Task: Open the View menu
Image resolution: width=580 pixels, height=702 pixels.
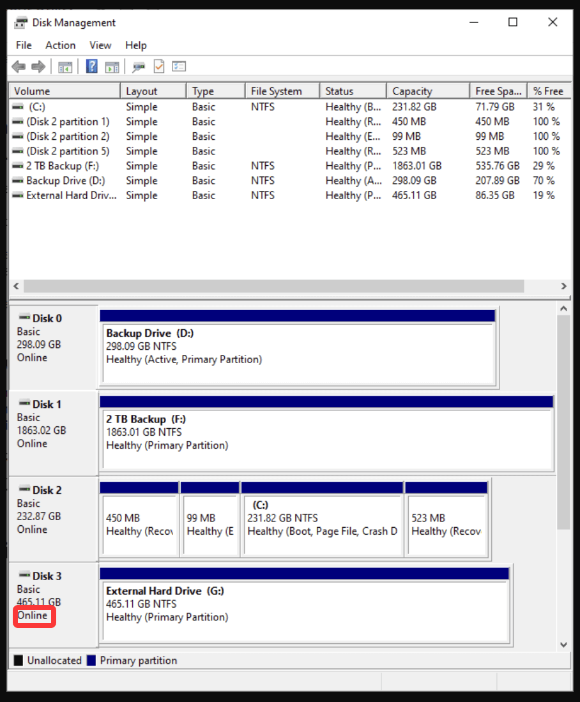Action: point(100,45)
